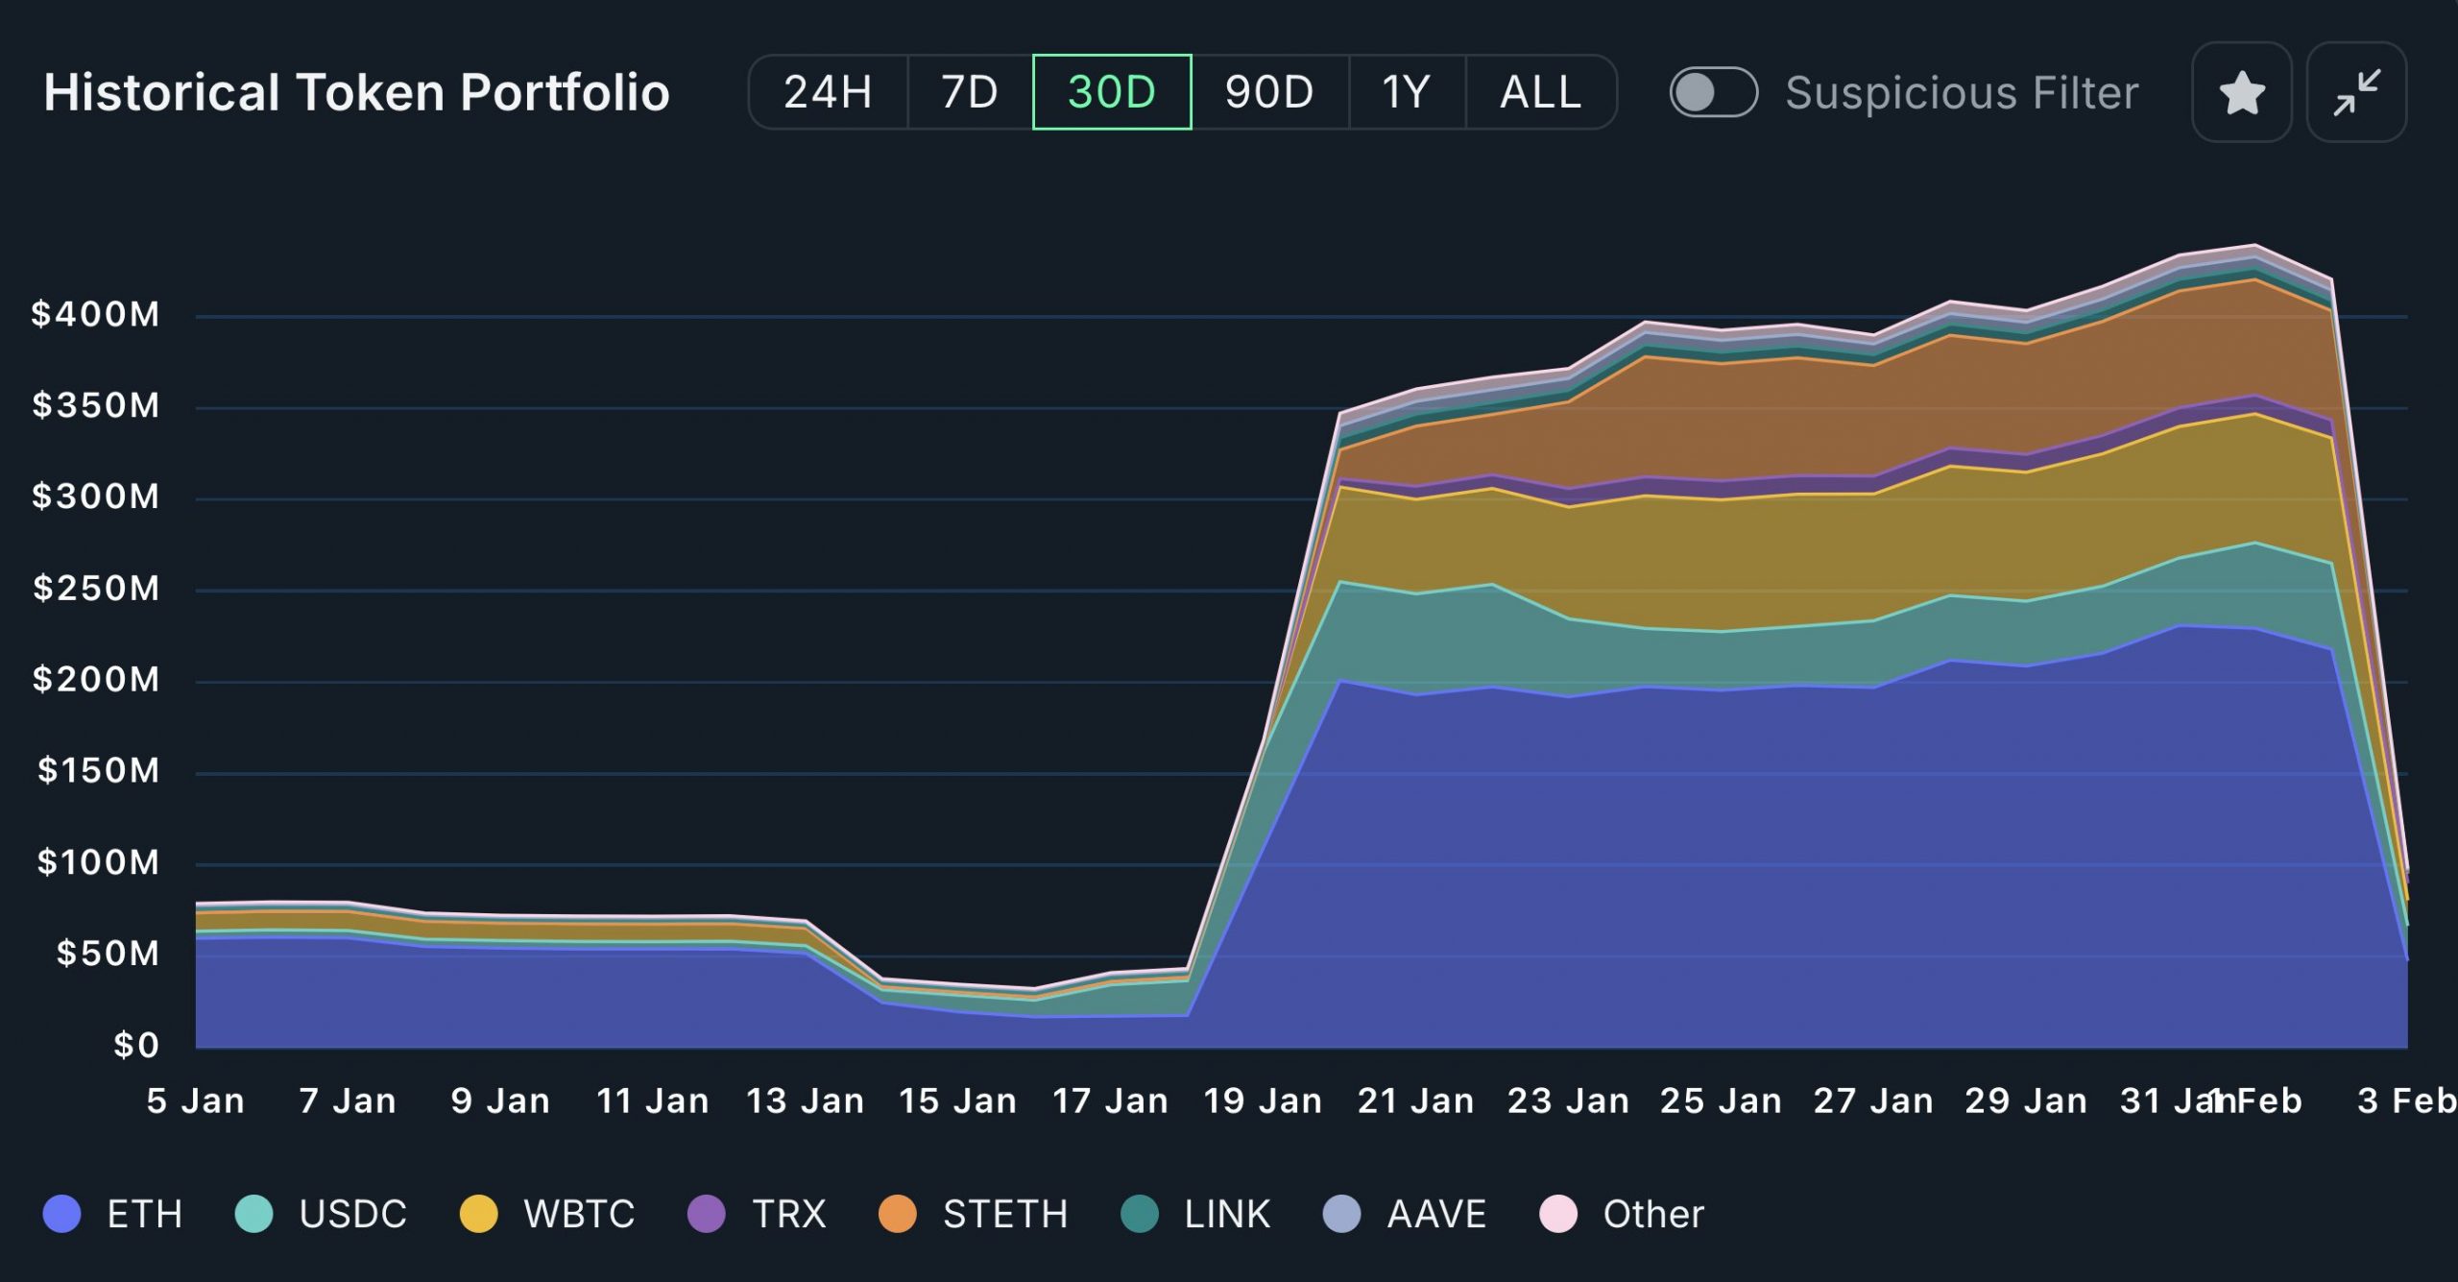Click the ETH blue legend dot

62,1214
